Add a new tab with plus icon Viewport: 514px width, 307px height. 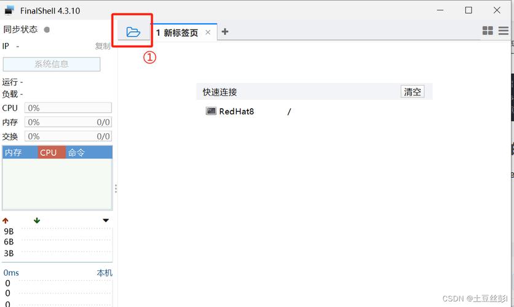(225, 32)
